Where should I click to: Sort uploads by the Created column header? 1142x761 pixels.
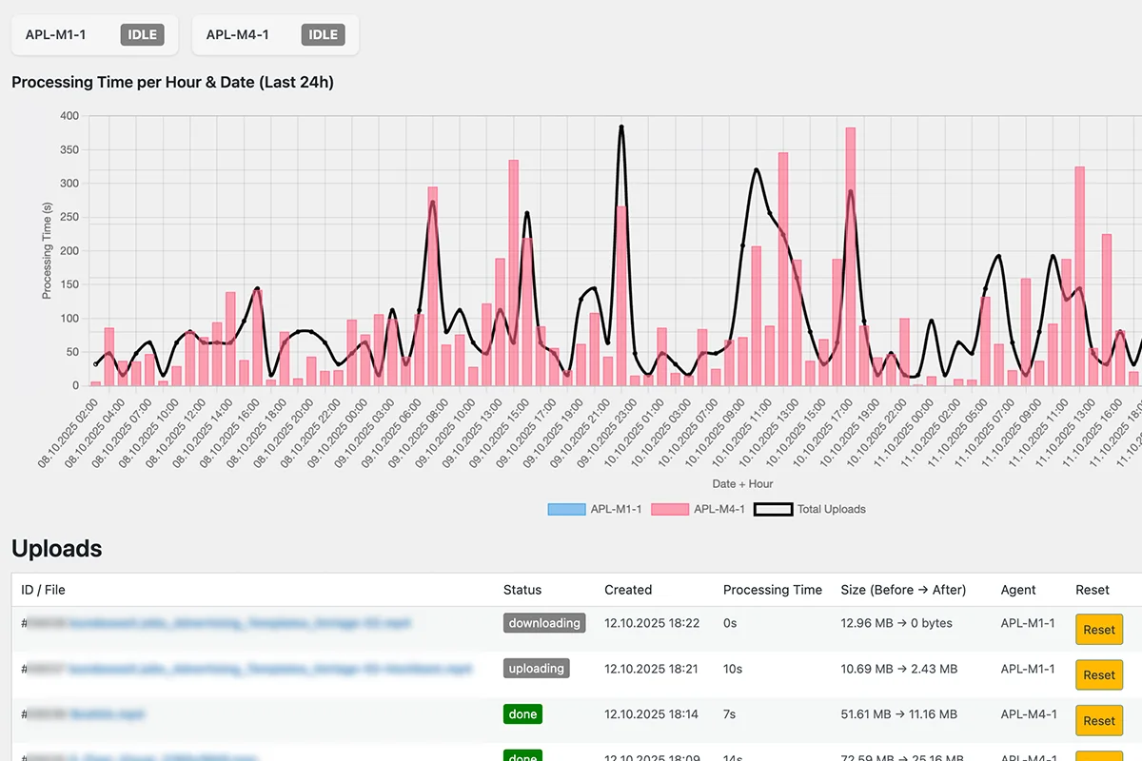[628, 590]
